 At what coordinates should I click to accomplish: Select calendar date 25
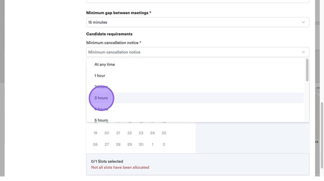pos(164,133)
